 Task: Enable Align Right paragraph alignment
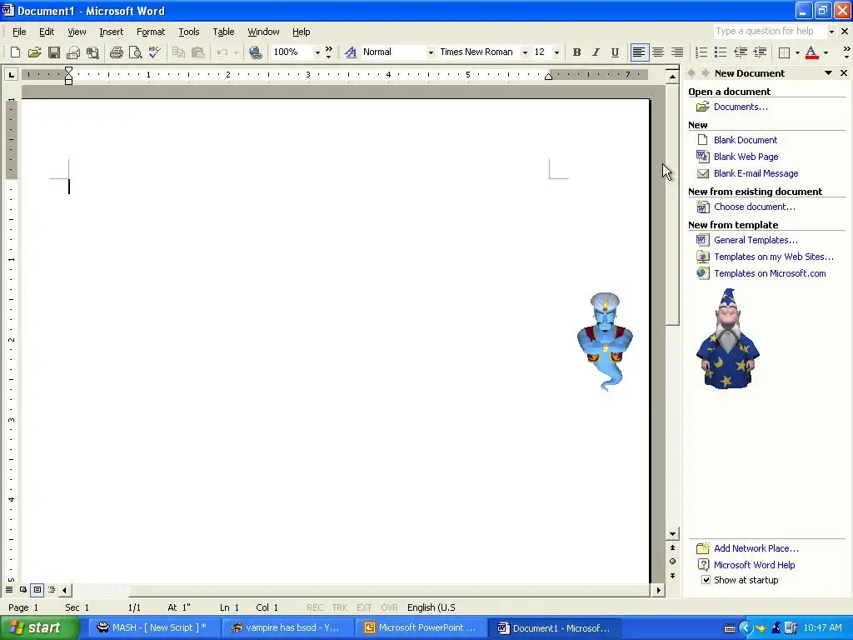click(x=677, y=52)
